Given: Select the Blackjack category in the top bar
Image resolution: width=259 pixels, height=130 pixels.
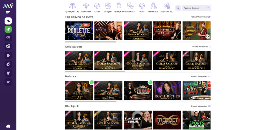Looking at the screenshot, I should click(108, 8).
